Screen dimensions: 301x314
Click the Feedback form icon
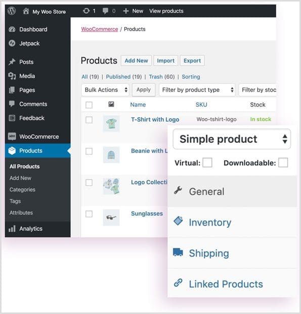[x=12, y=118]
